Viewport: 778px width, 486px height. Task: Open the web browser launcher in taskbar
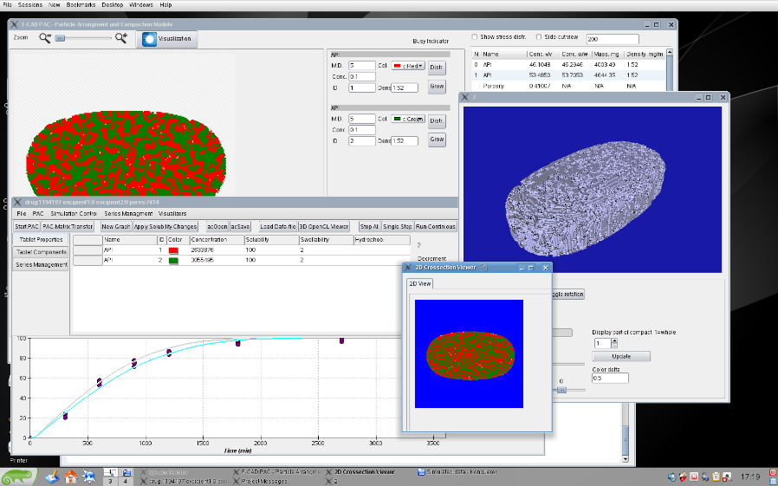point(89,477)
